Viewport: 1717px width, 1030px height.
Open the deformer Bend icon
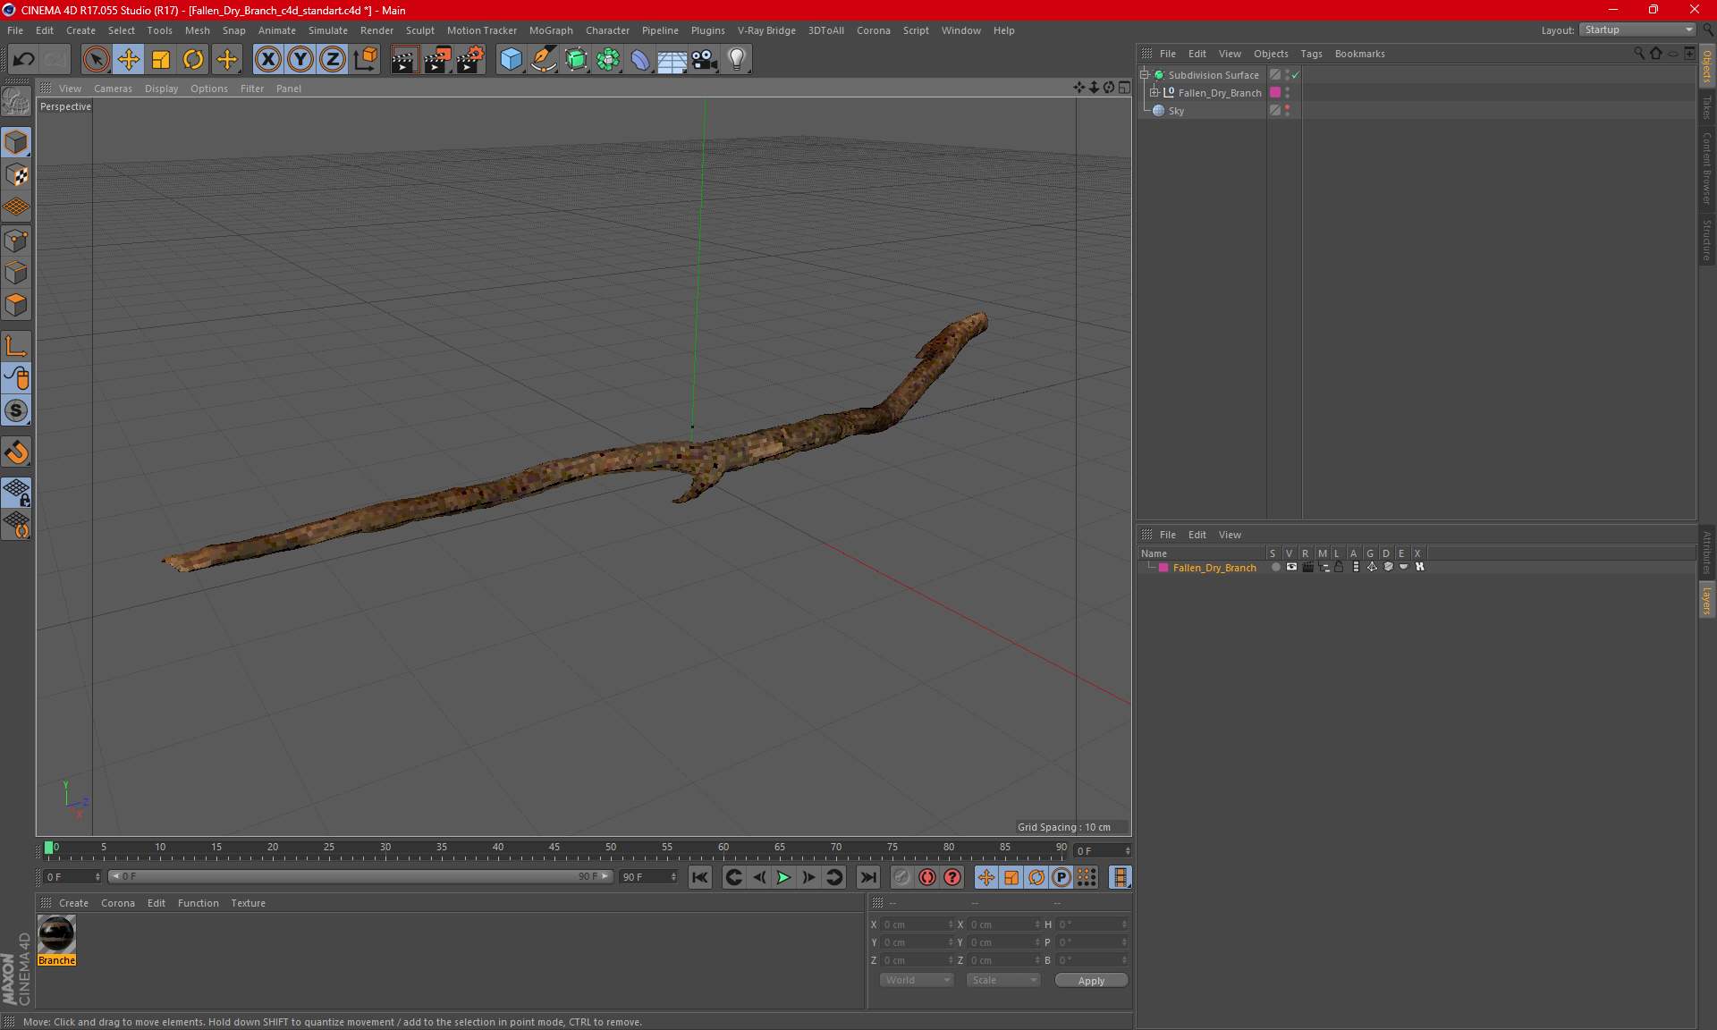point(640,60)
